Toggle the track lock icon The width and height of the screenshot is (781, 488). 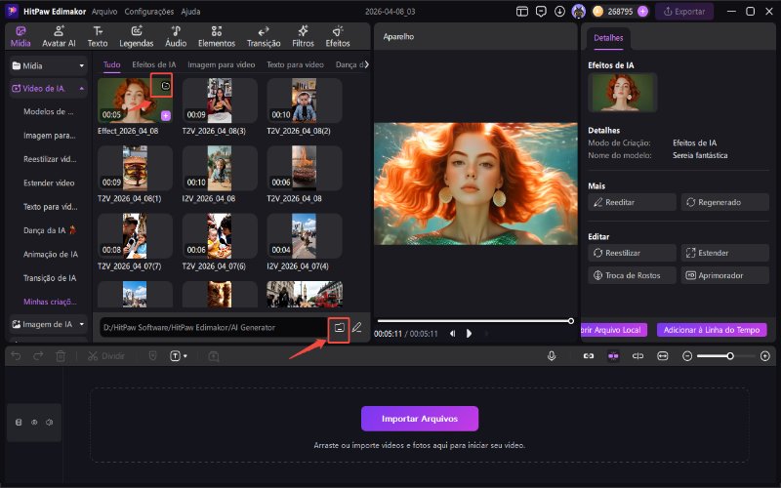[19, 423]
